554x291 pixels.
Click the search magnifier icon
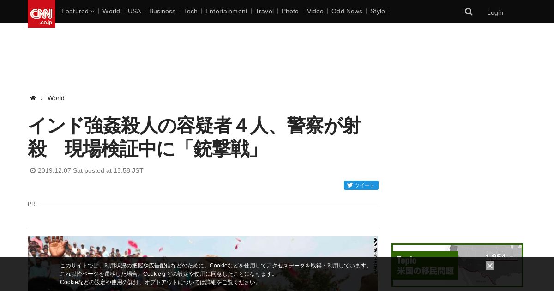click(469, 12)
